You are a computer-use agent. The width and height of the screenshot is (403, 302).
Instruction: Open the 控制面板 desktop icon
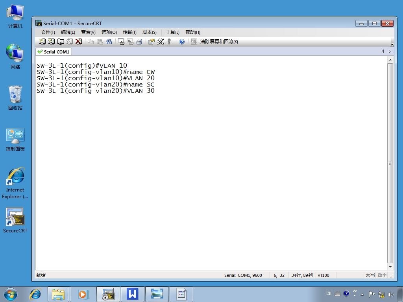pos(15,139)
